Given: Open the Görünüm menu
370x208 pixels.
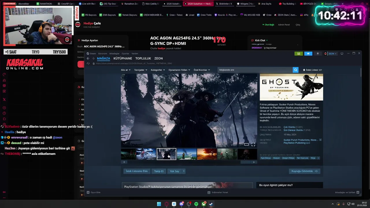Looking at the screenshot, I should click(x=103, y=53).
